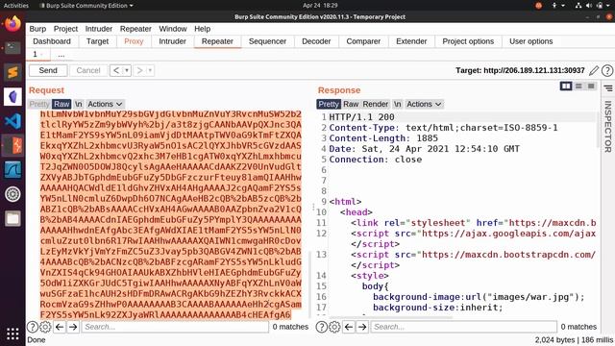The image size is (615, 346).
Task: Focus the response search field
Action: (463, 327)
